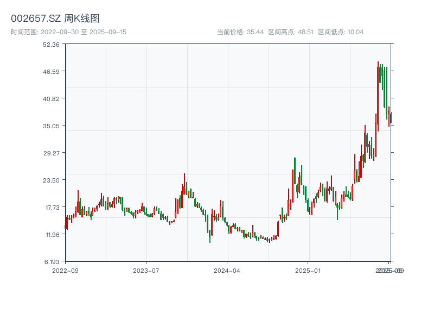Click the last green candlestick at right edge
Screen dimensions: 434x326
click(391, 117)
